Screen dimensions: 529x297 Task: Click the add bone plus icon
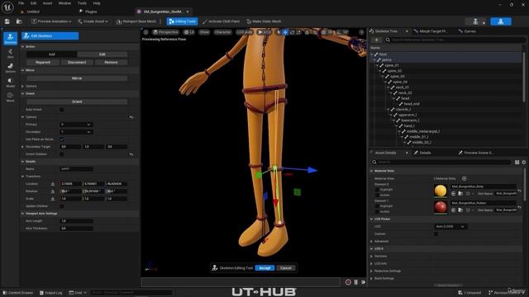click(376, 40)
